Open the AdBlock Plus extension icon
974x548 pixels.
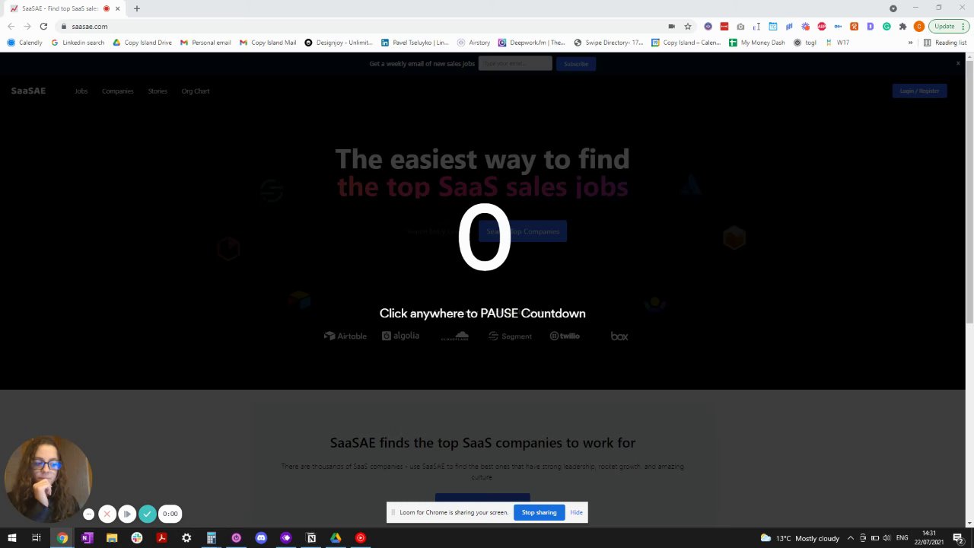pos(822,26)
